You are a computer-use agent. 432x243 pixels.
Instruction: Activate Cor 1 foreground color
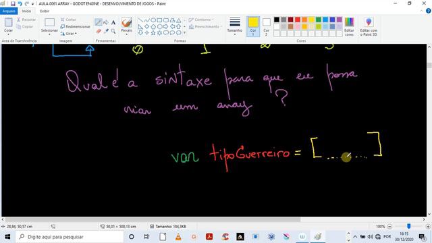point(253,26)
